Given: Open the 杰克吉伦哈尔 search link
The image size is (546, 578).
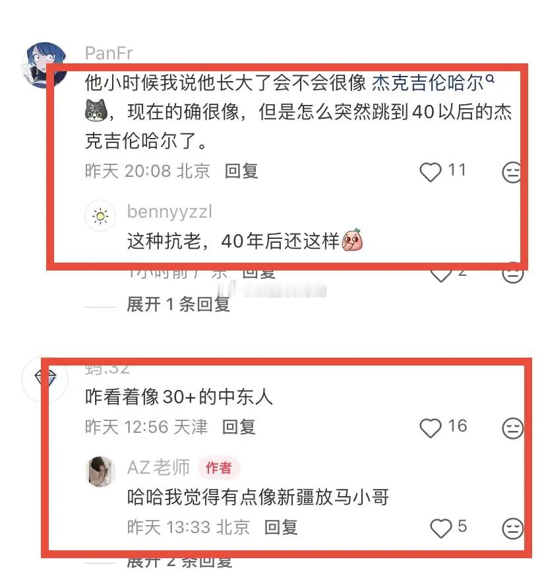Looking at the screenshot, I should pyautogui.click(x=427, y=82).
